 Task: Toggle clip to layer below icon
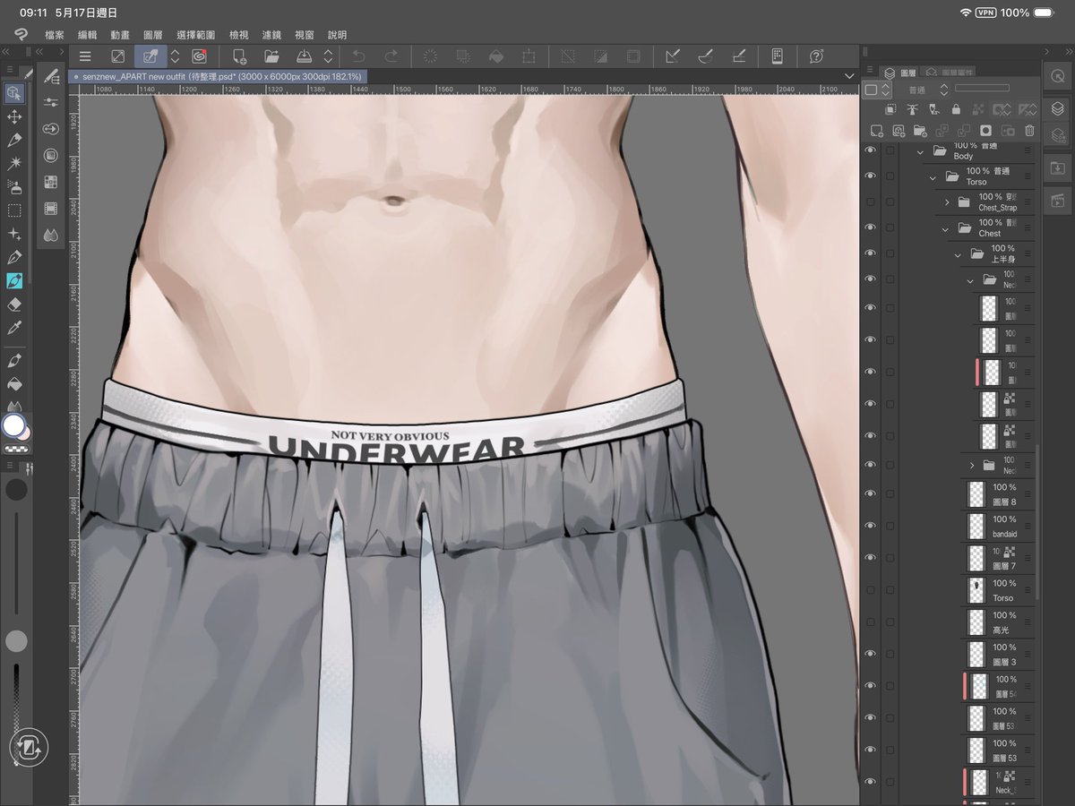pos(890,109)
